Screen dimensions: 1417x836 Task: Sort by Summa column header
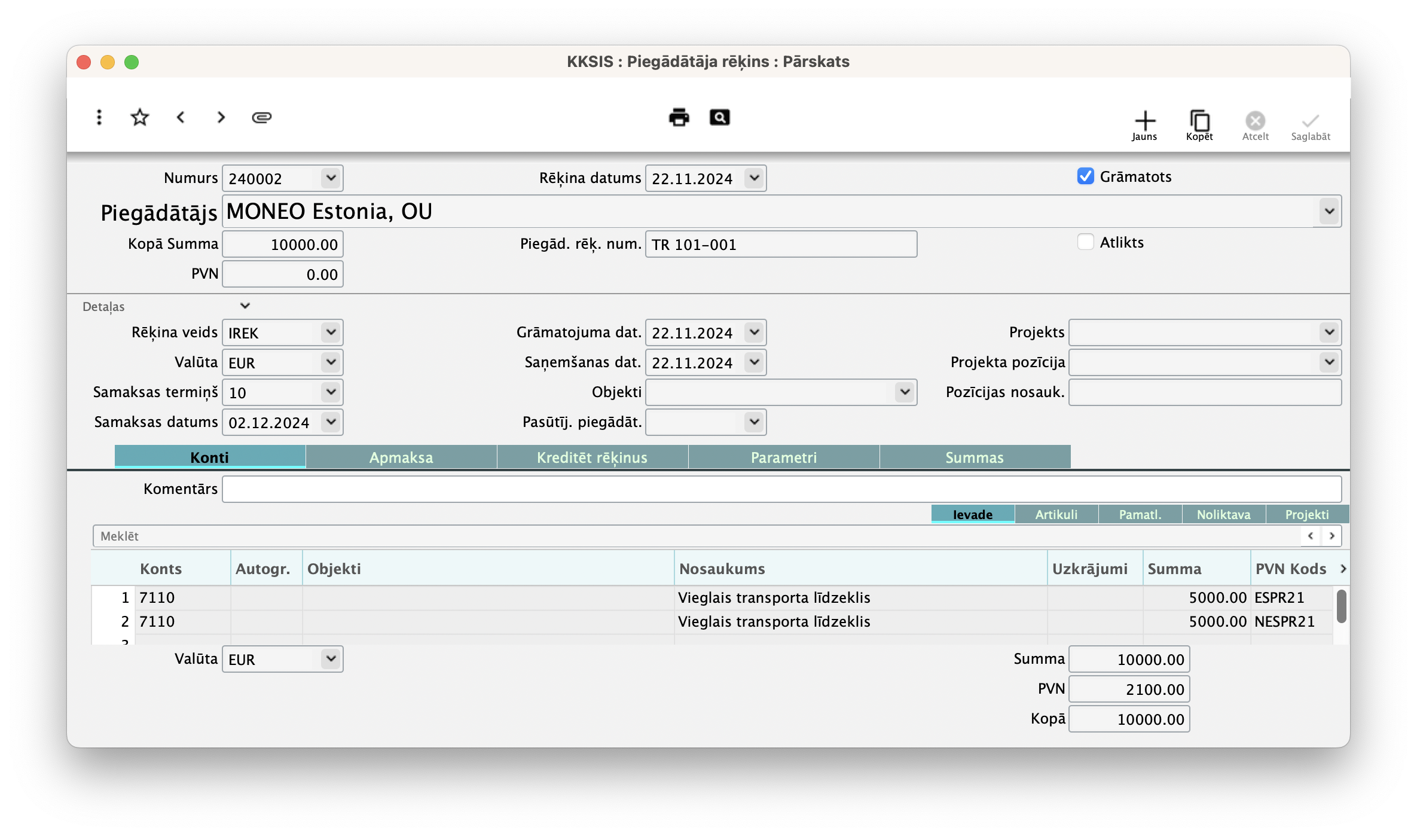pyautogui.click(x=1197, y=569)
